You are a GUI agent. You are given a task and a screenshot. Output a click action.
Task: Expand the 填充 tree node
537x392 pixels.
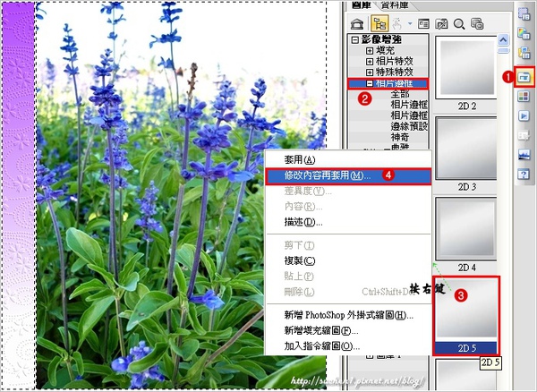370,51
